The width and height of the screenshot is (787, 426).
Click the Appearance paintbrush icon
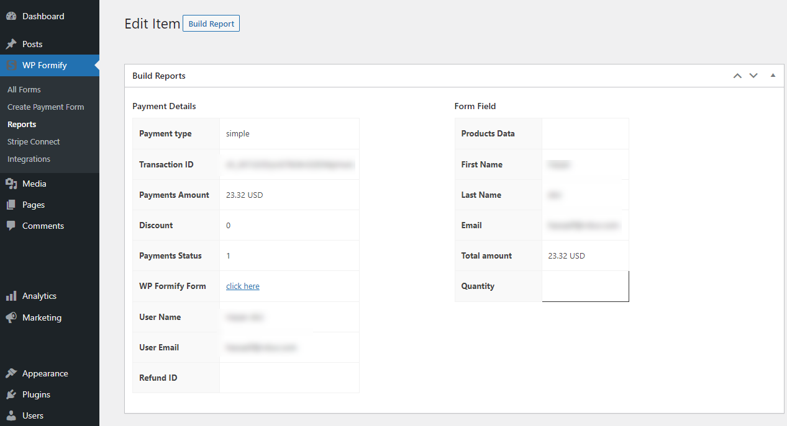11,373
